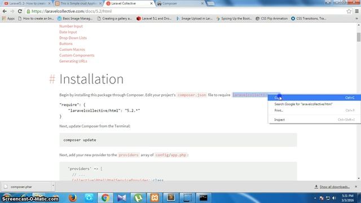Viewport: 361px width, 203px height.
Task: Click the 'config/app.php' inline code text
Action: click(x=170, y=155)
